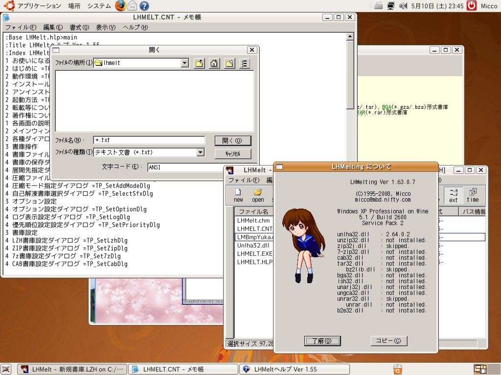The width and height of the screenshot is (501, 375).
Task: Click the BGA link in help window
Action: (x=387, y=107)
